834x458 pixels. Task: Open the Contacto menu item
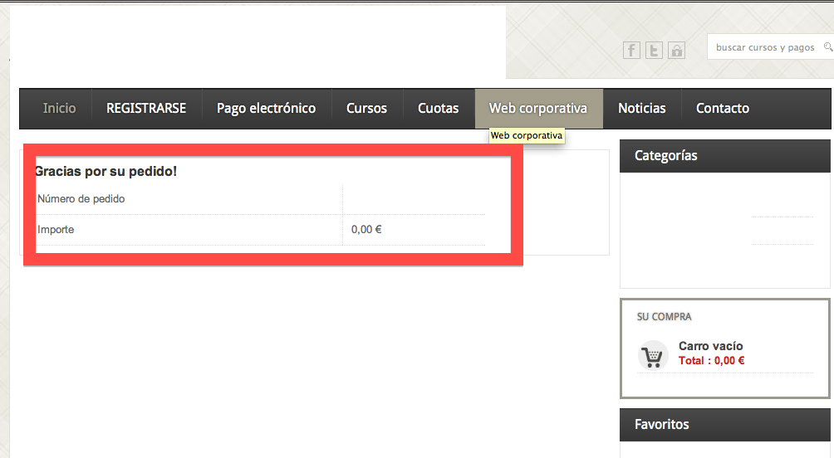tap(723, 109)
